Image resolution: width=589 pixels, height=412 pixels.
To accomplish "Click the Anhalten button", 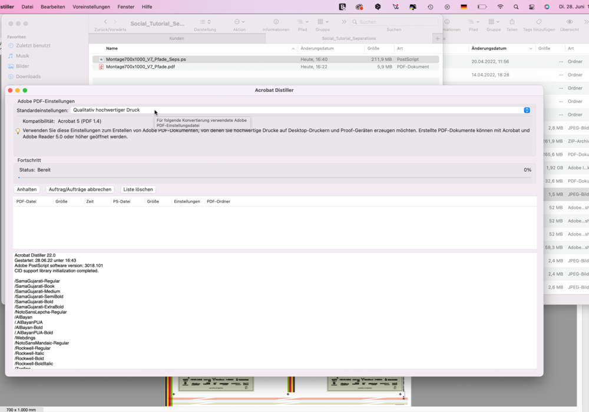I will [x=27, y=190].
